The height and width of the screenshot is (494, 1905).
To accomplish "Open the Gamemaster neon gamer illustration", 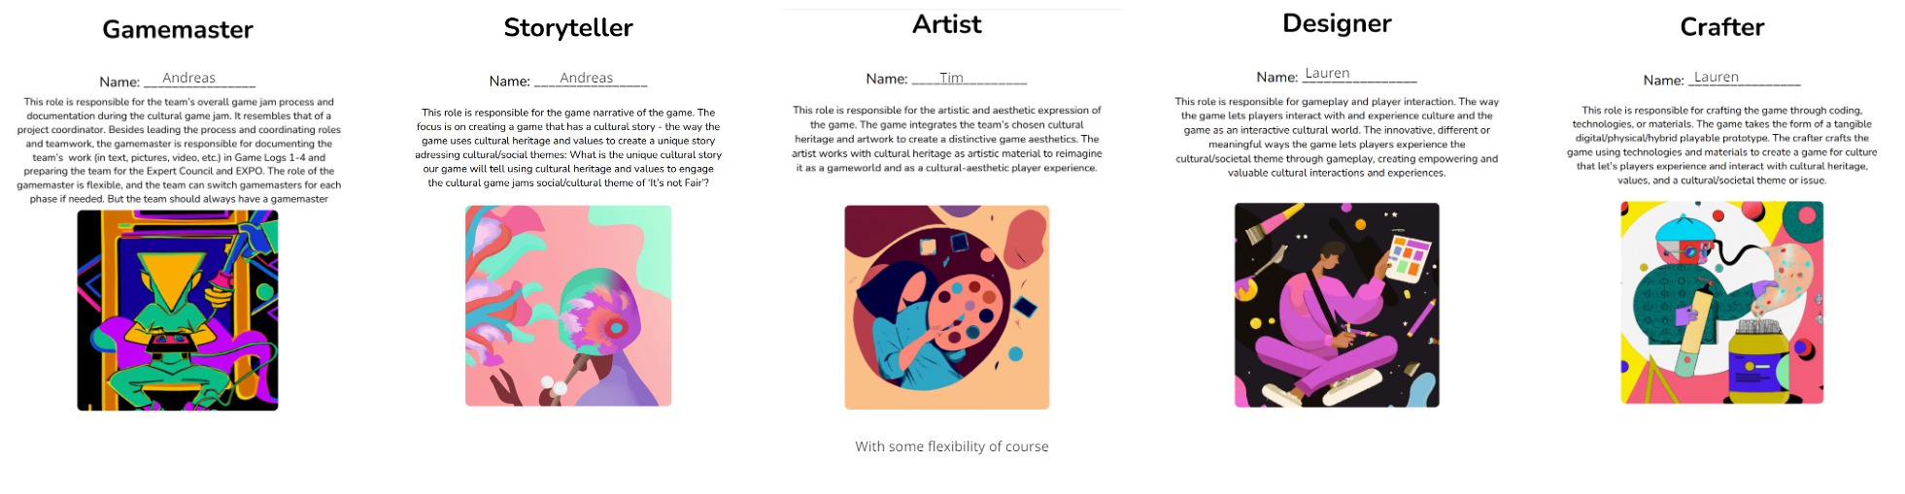I will tap(178, 311).
